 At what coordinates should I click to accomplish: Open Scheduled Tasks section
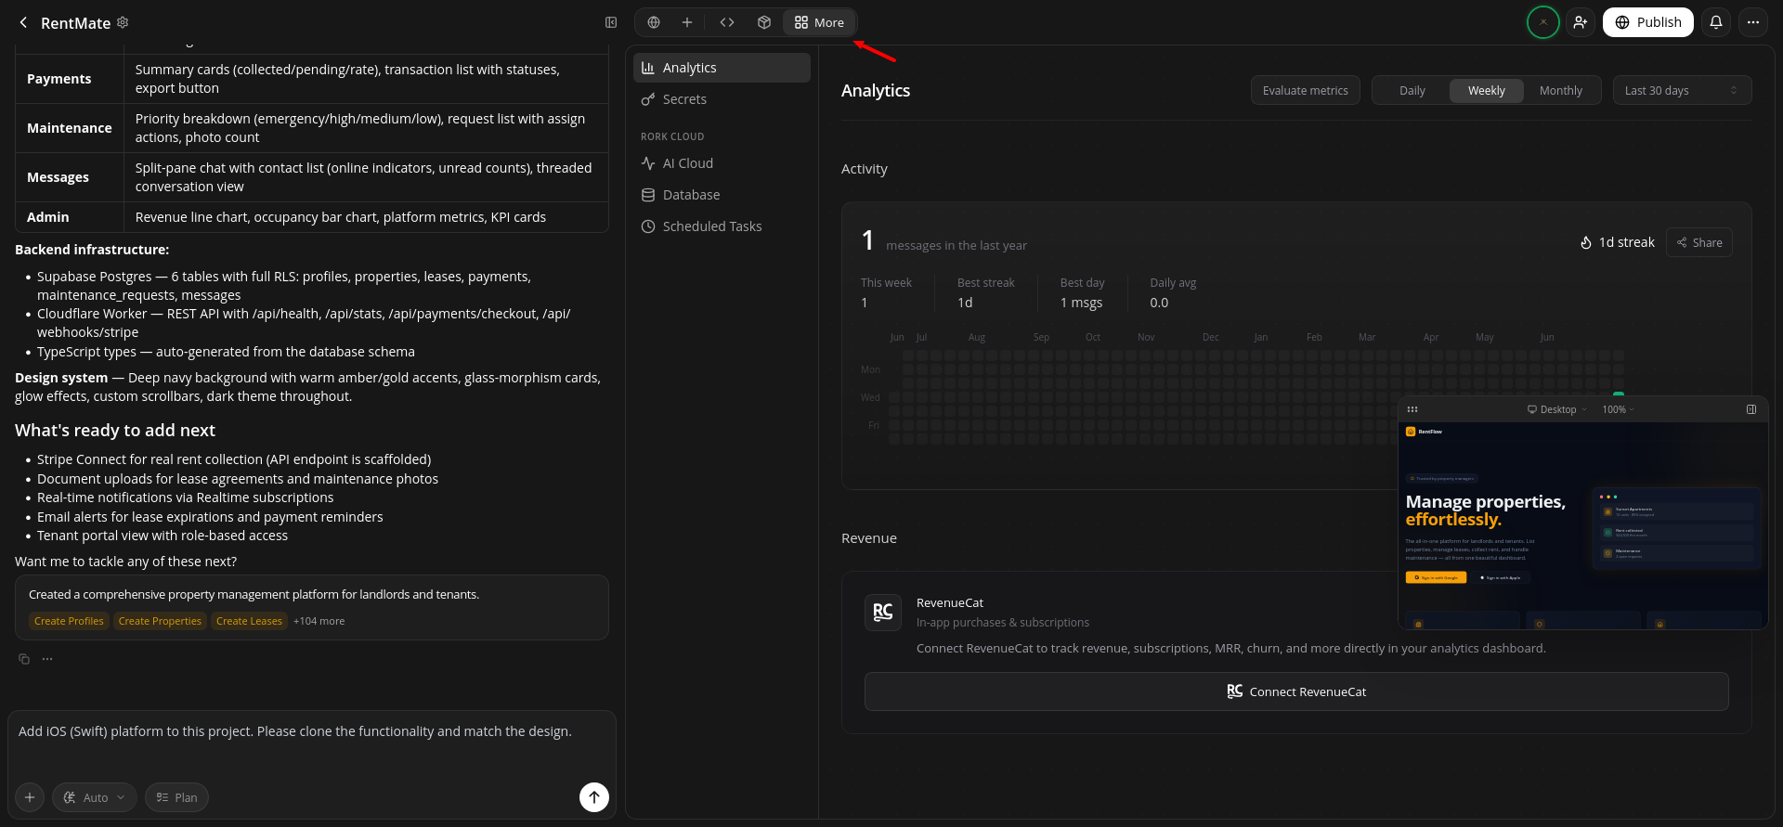722,226
